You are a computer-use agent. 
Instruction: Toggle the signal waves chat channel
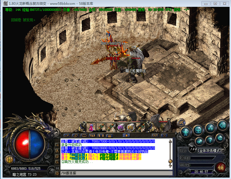(57, 168)
